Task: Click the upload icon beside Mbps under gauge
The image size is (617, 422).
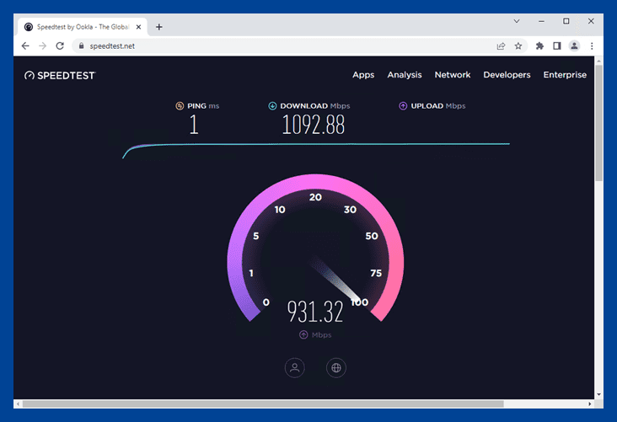Action: (x=303, y=334)
